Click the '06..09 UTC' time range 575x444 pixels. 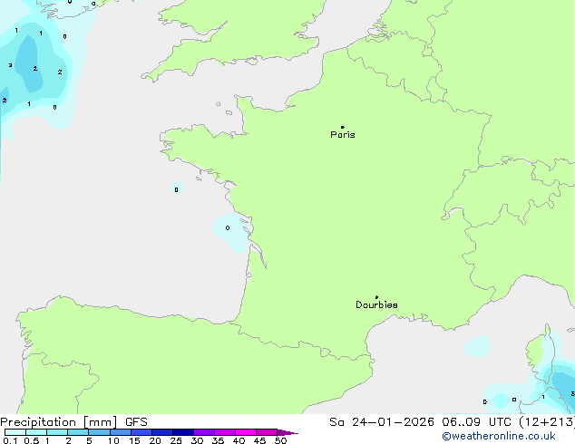point(476,422)
